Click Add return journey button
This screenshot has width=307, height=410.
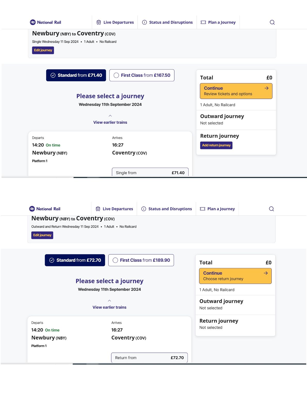(x=216, y=145)
